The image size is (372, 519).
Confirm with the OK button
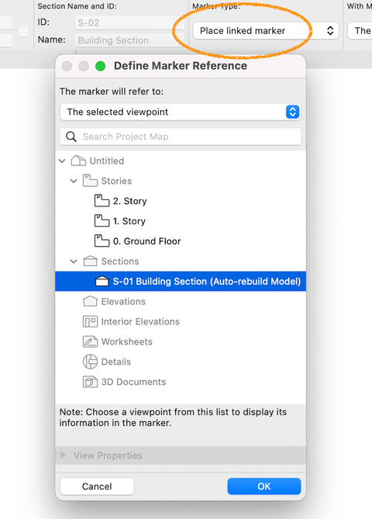tap(263, 486)
